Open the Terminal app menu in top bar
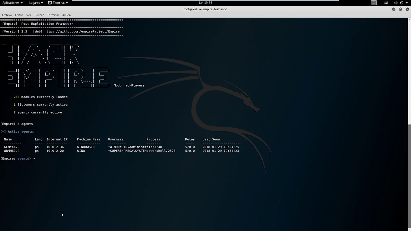 [58, 3]
